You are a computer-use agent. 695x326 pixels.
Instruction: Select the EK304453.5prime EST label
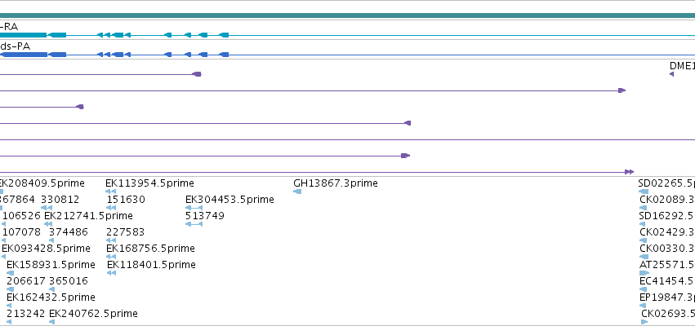point(229,200)
